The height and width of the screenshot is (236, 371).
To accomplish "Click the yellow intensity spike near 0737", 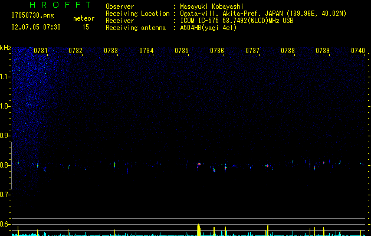I will (x=268, y=230).
